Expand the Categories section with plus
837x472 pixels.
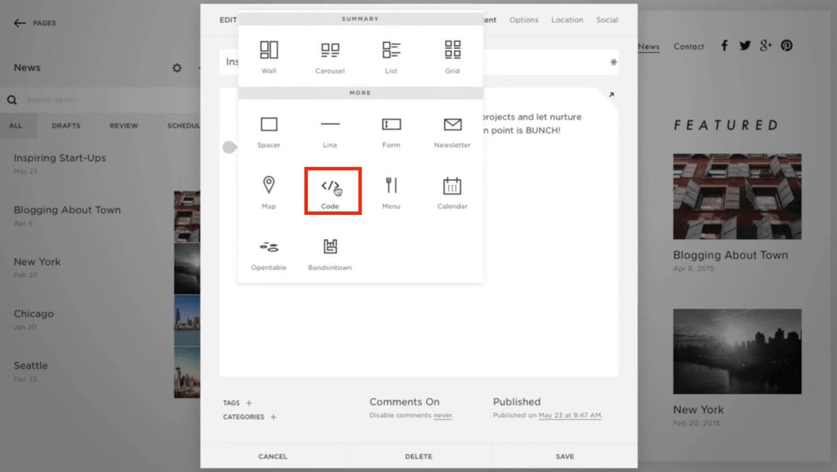pyautogui.click(x=273, y=417)
